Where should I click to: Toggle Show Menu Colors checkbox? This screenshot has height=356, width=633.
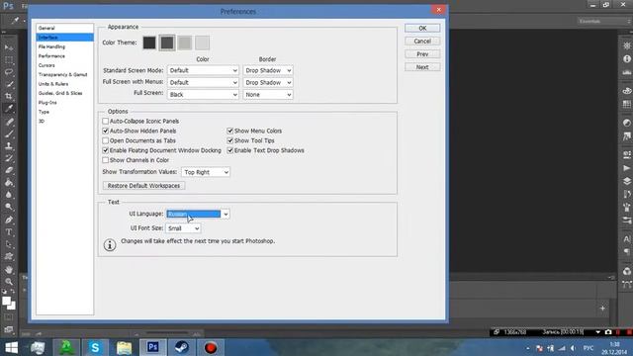(x=230, y=131)
